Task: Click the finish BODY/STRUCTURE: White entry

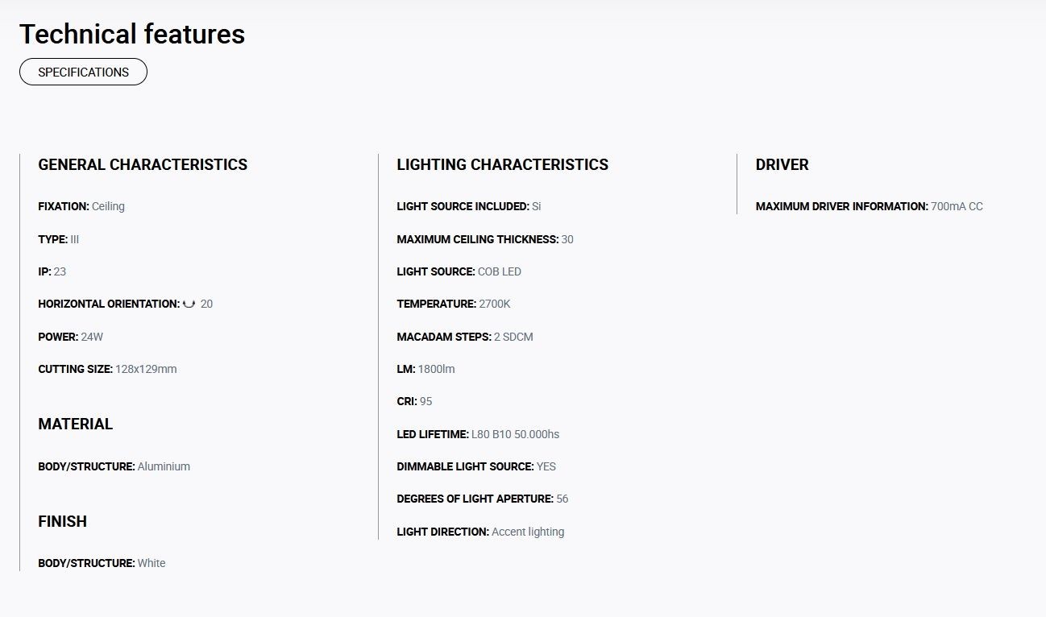Action: [102, 563]
